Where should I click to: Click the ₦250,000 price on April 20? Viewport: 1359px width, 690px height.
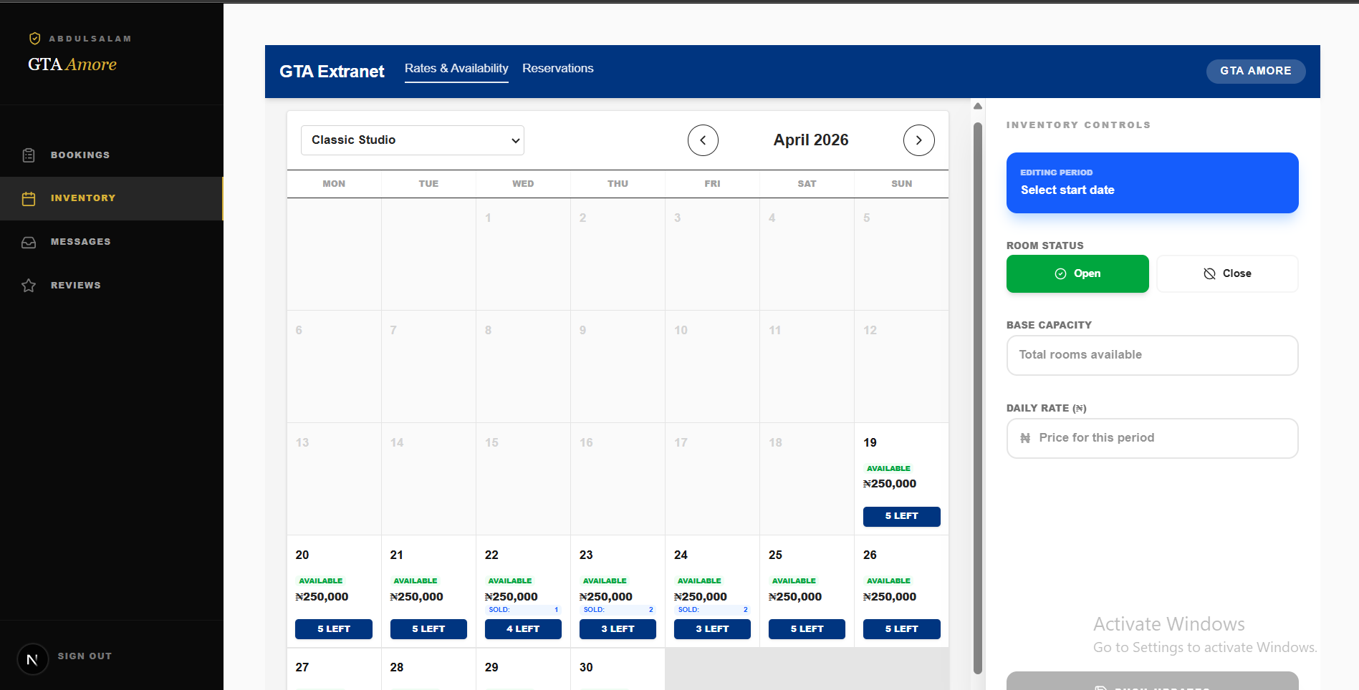[322, 597]
